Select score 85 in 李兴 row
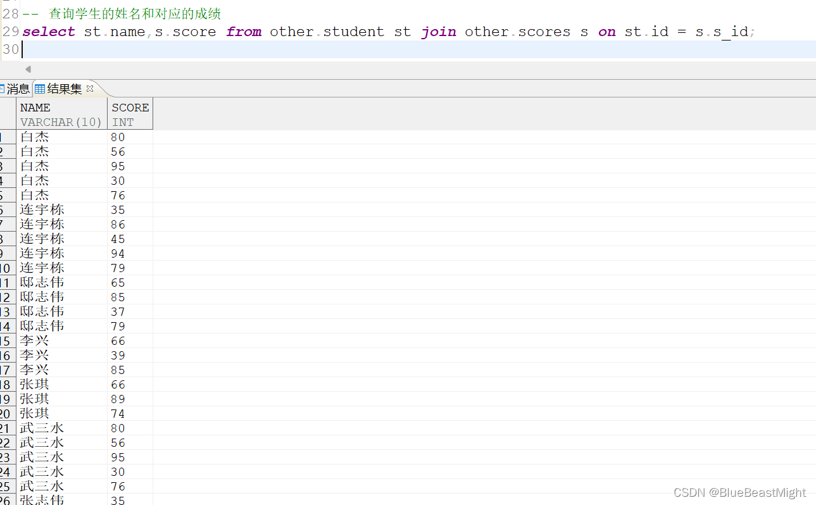 pyautogui.click(x=130, y=370)
